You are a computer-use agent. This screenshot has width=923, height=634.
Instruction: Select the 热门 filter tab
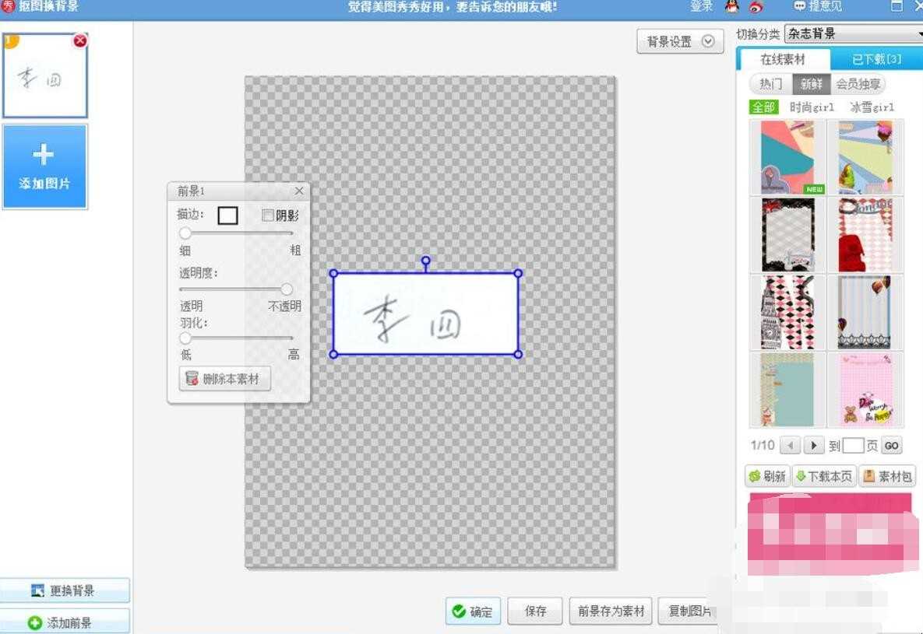771,84
